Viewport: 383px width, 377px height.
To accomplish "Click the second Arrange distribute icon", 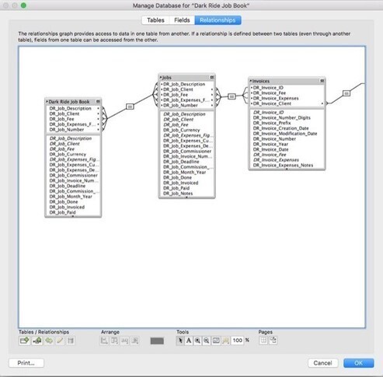I will 114,340.
